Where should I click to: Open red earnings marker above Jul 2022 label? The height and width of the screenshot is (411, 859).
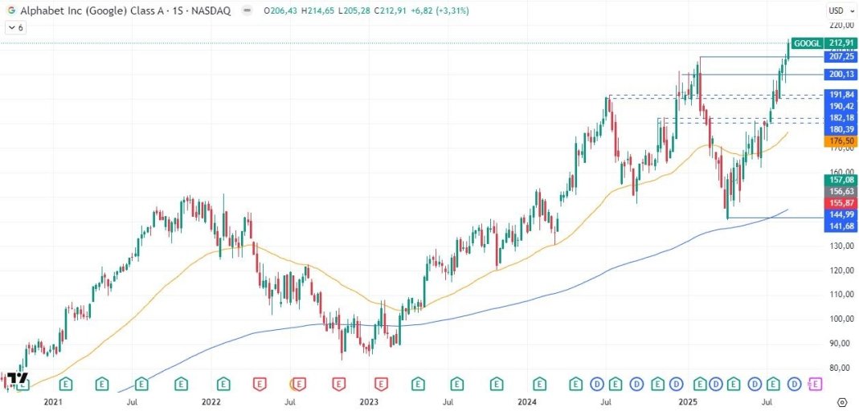[299, 385]
